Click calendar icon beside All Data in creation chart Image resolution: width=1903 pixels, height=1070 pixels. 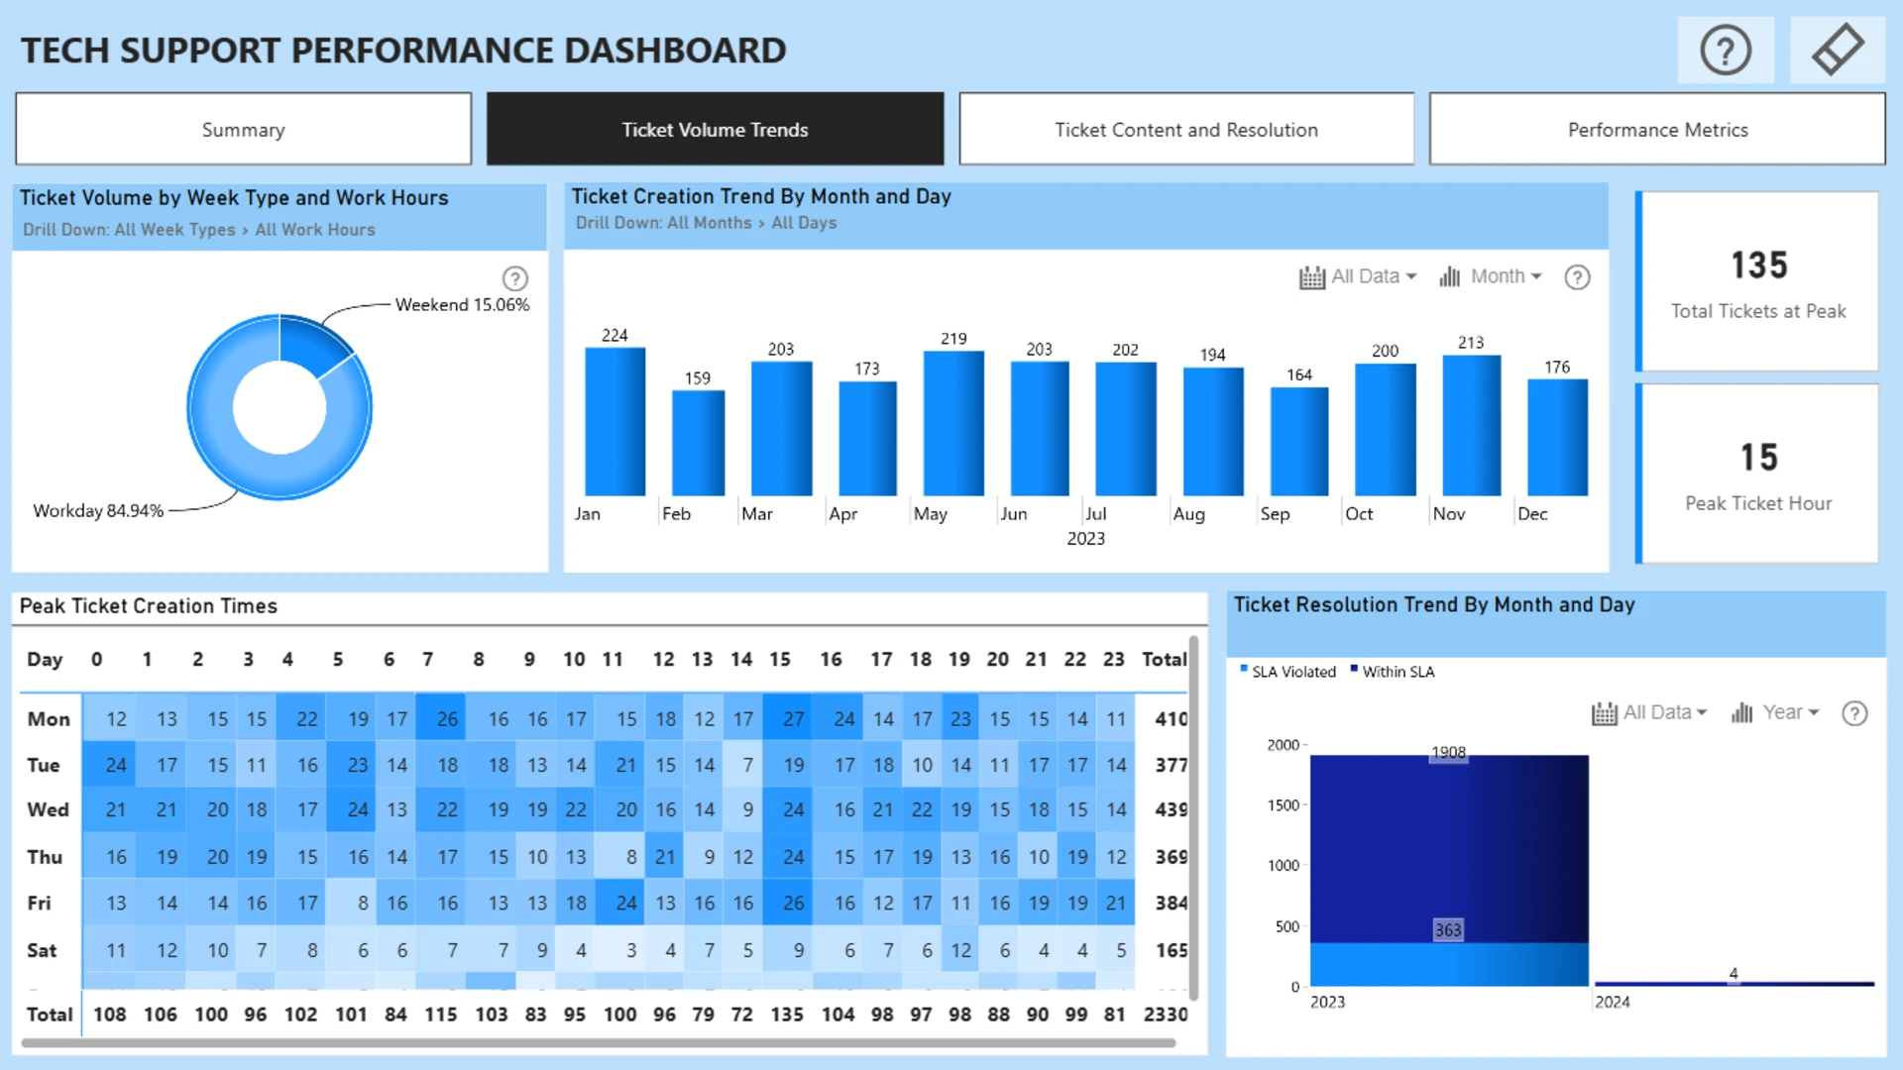click(1311, 277)
